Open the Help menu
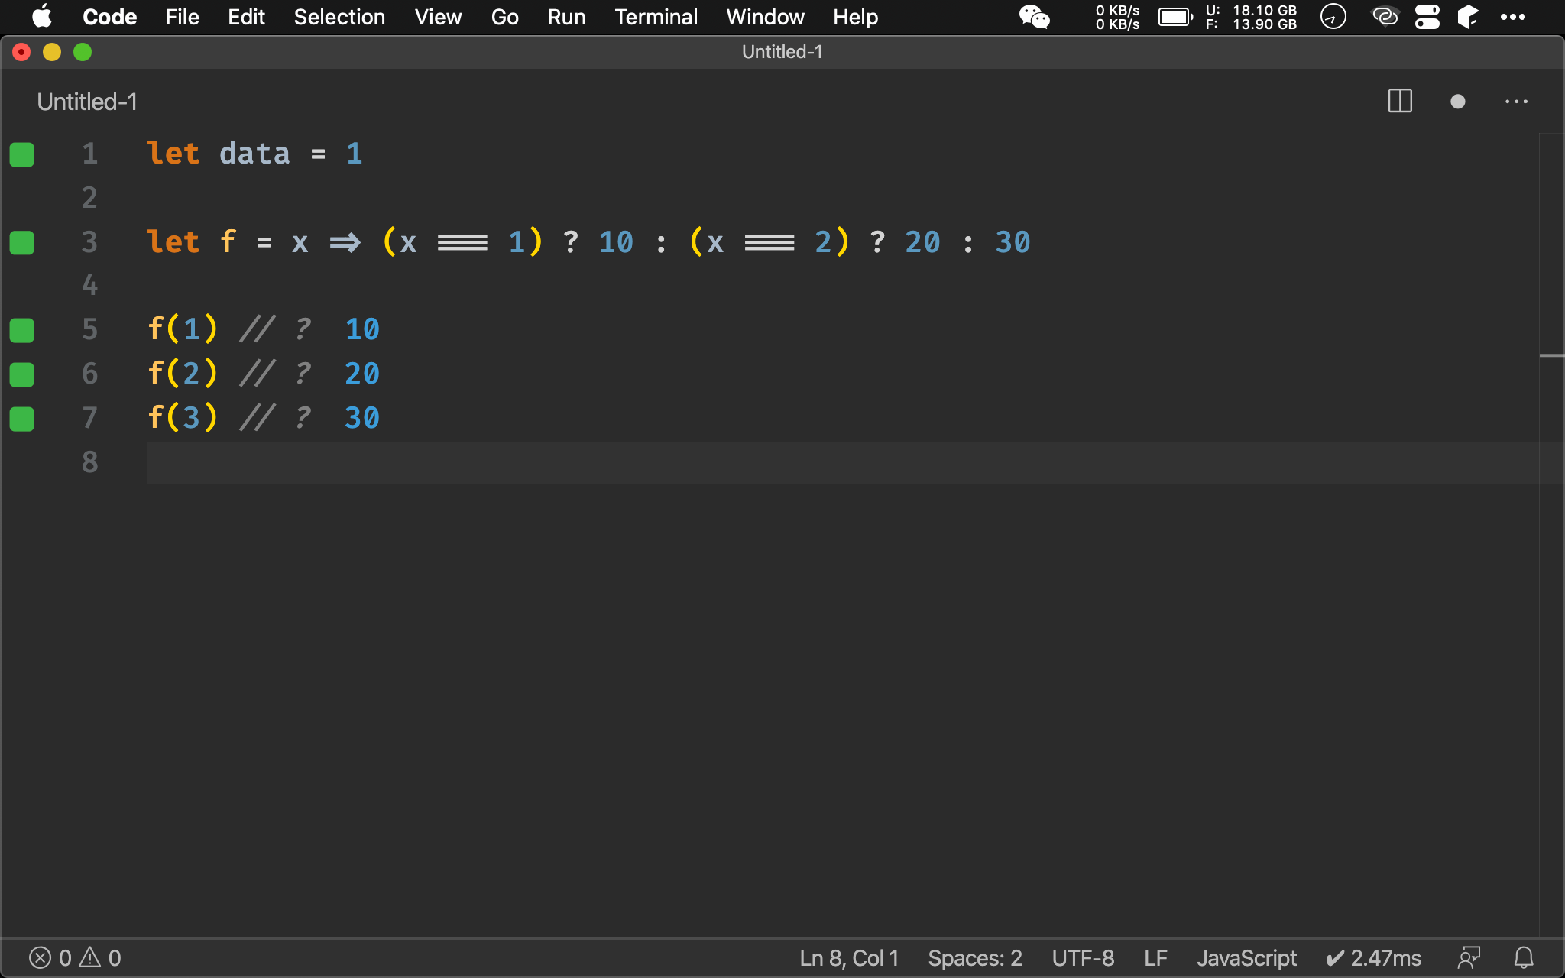The height and width of the screenshot is (978, 1565). click(x=855, y=17)
